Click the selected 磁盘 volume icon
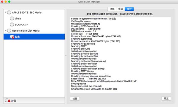The image size is (178, 107). [12, 37]
